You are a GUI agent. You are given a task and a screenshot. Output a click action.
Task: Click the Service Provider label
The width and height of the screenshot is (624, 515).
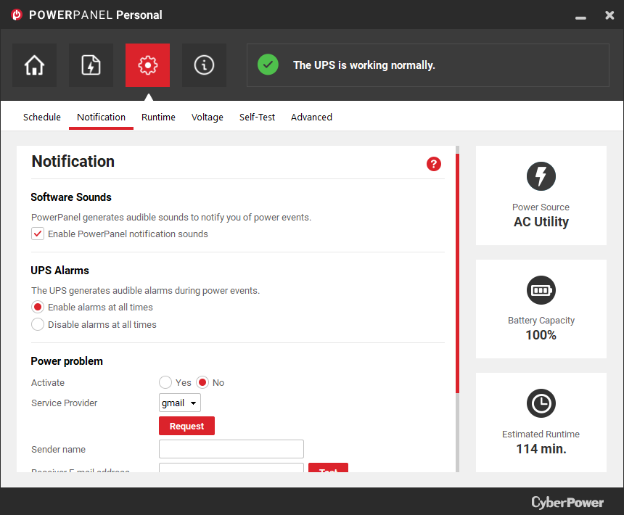64,403
